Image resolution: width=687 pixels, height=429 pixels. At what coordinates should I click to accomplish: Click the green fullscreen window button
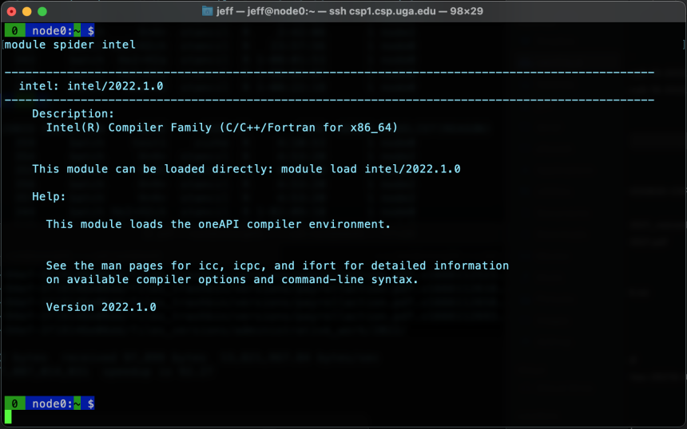(42, 11)
